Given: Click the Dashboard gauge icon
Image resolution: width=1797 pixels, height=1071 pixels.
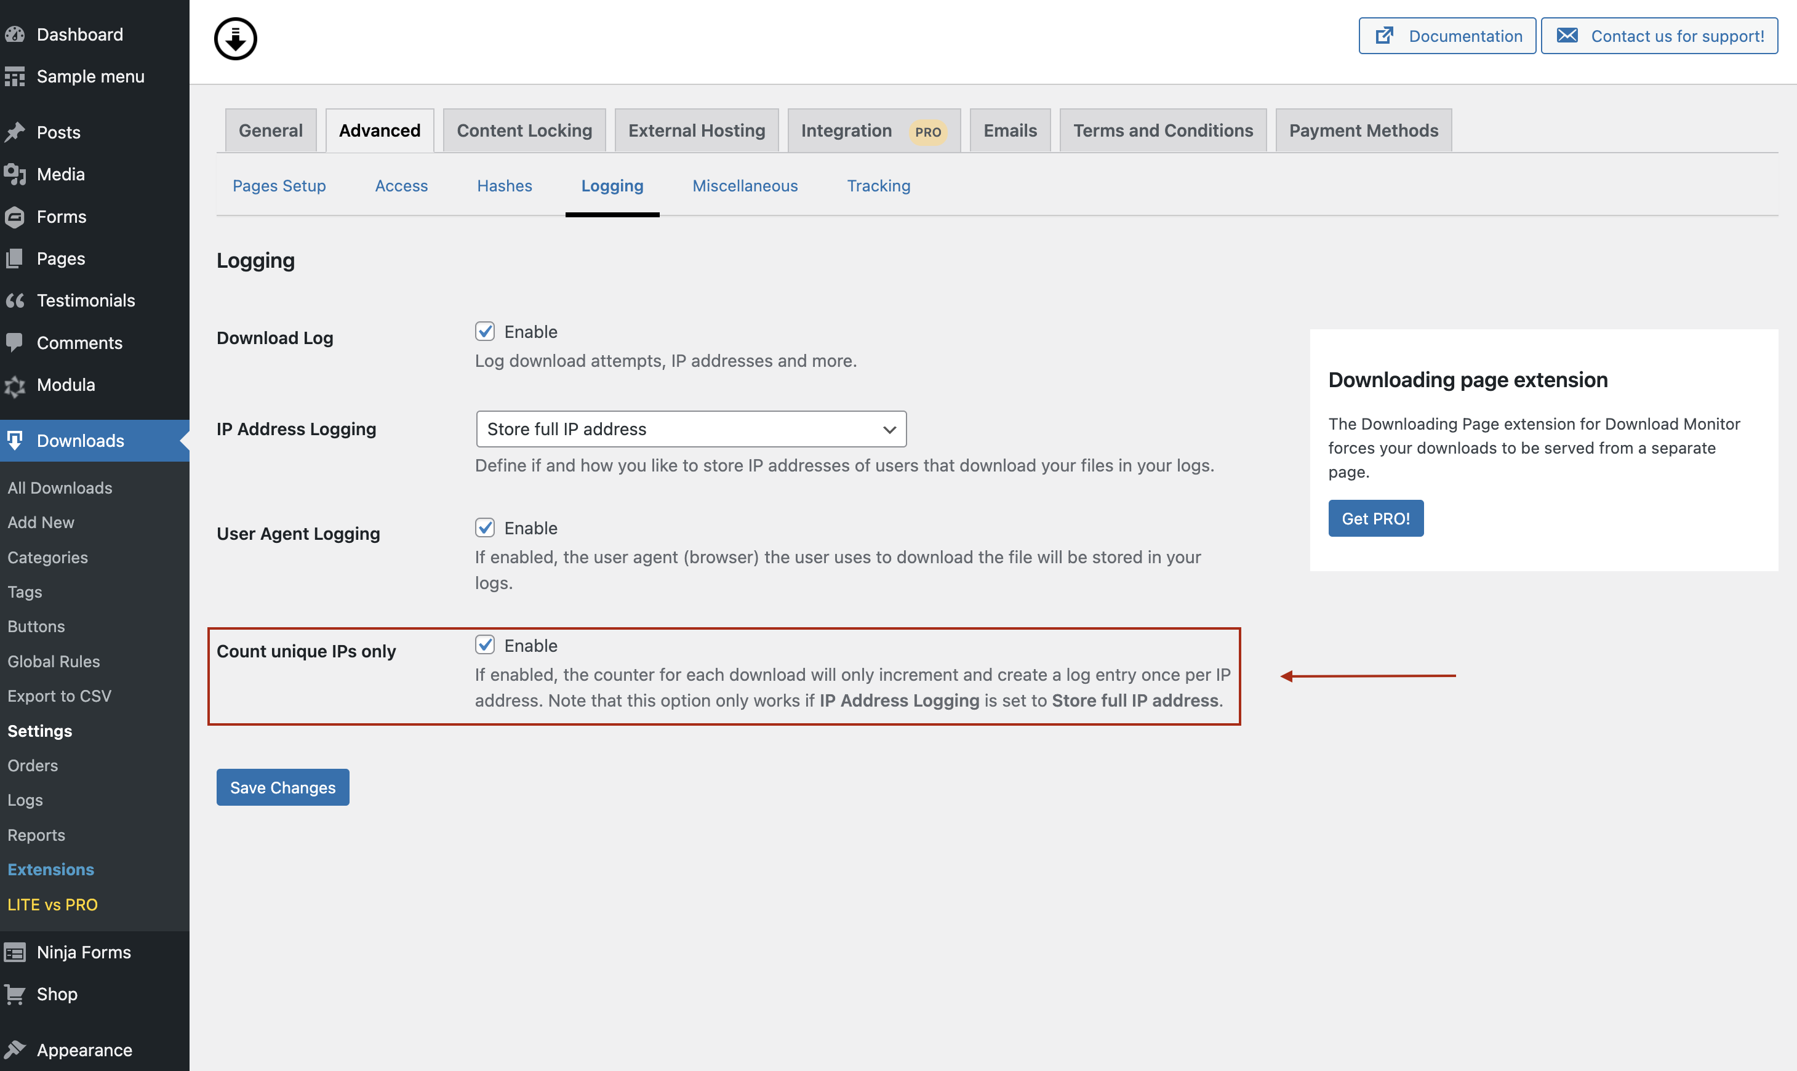Looking at the screenshot, I should [x=15, y=34].
